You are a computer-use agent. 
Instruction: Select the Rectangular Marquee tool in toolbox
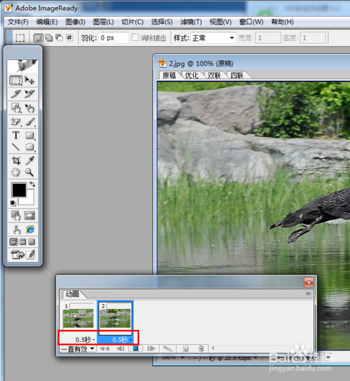[x=15, y=80]
